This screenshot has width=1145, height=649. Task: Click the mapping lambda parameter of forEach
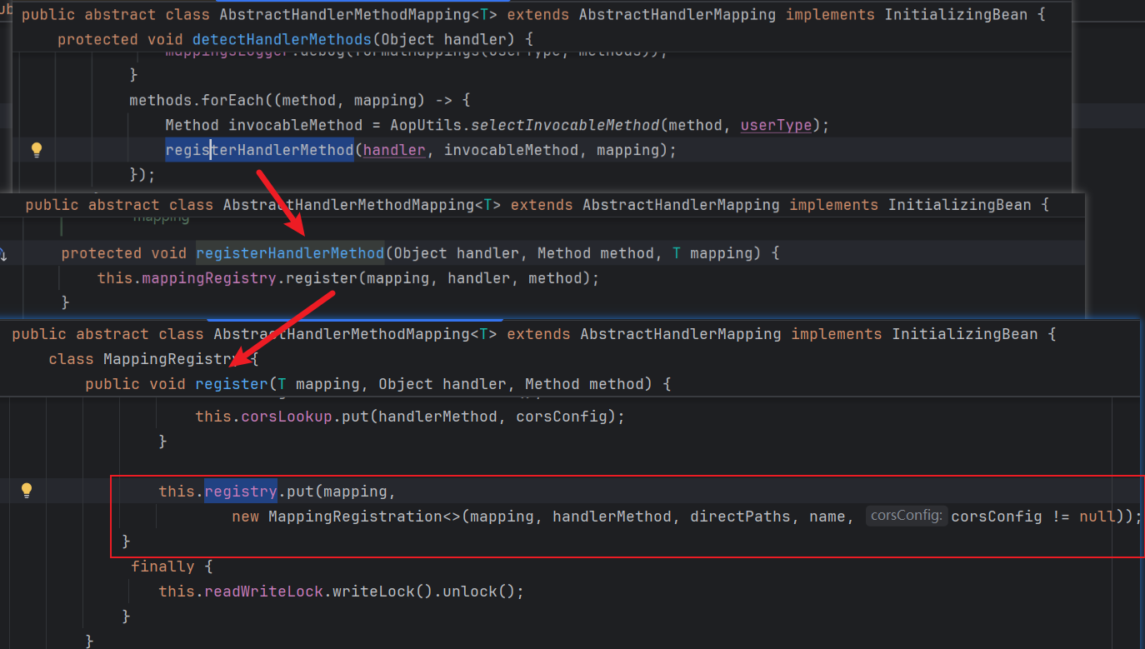385,100
